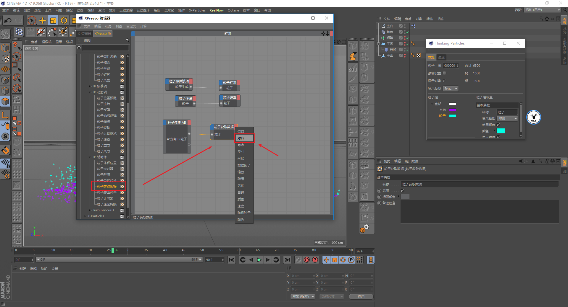The width and height of the screenshot is (568, 307).
Task: Open 纹理 menu in material manager
Action: [55, 269]
